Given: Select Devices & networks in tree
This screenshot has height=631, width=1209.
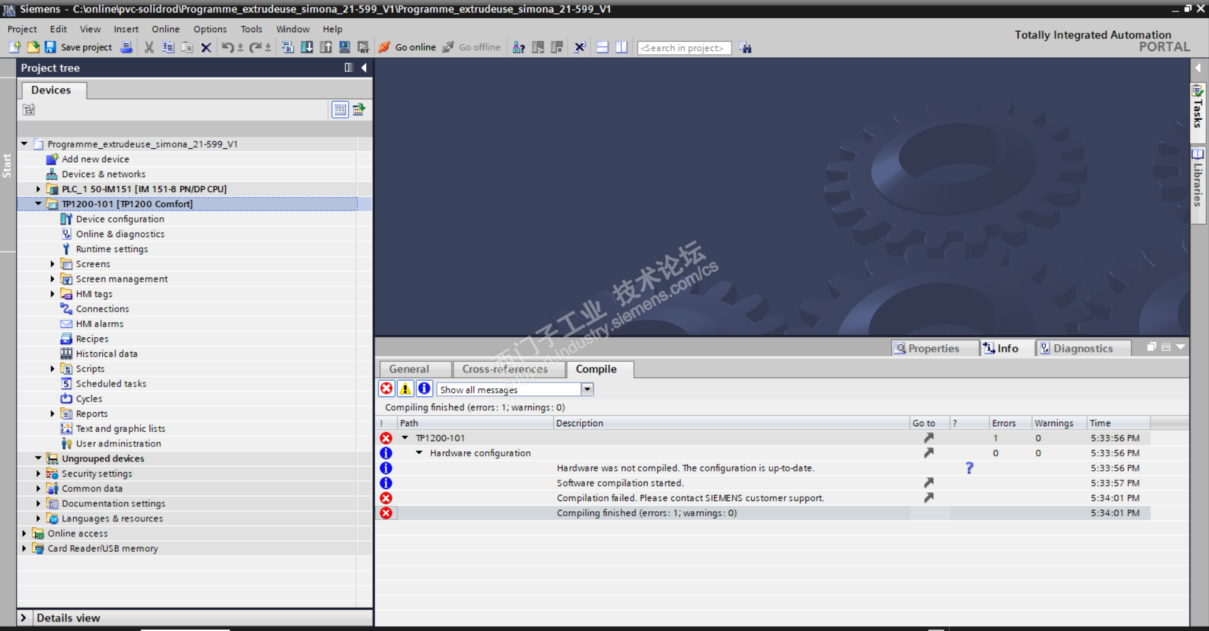Looking at the screenshot, I should click(x=103, y=174).
